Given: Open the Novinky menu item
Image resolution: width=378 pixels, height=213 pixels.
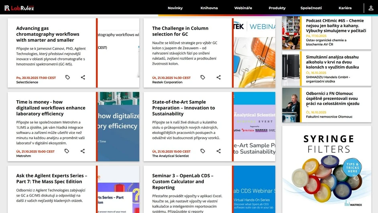Looking at the screenshot, I should tap(175, 8).
